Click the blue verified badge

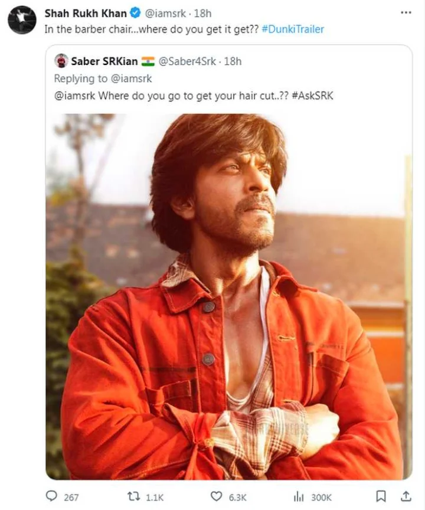(x=135, y=14)
